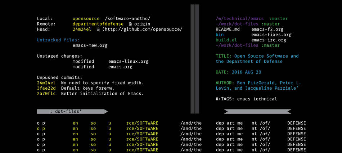Click the "Remote:" label
342x153 pixels.
tap(46, 24)
